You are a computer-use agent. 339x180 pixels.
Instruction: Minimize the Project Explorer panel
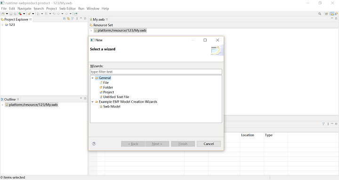[81, 18]
